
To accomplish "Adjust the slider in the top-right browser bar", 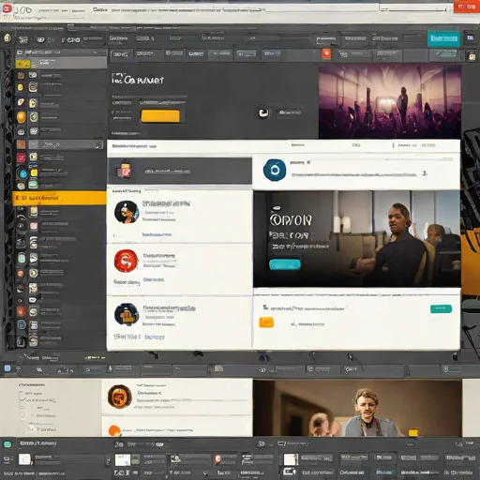I will click(x=413, y=10).
